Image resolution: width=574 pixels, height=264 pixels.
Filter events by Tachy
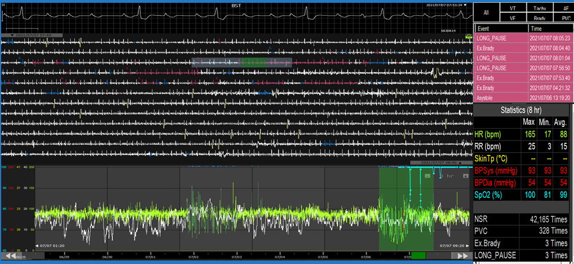coord(540,7)
